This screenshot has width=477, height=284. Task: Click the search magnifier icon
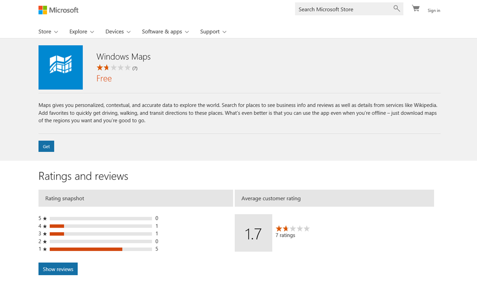pyautogui.click(x=396, y=8)
